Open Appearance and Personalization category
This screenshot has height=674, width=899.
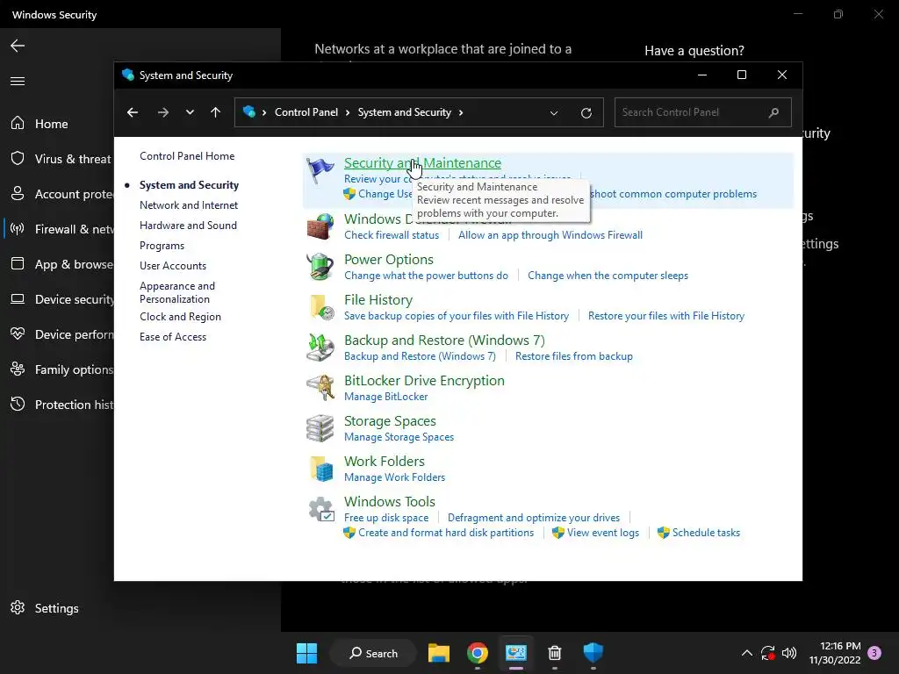coord(177,292)
